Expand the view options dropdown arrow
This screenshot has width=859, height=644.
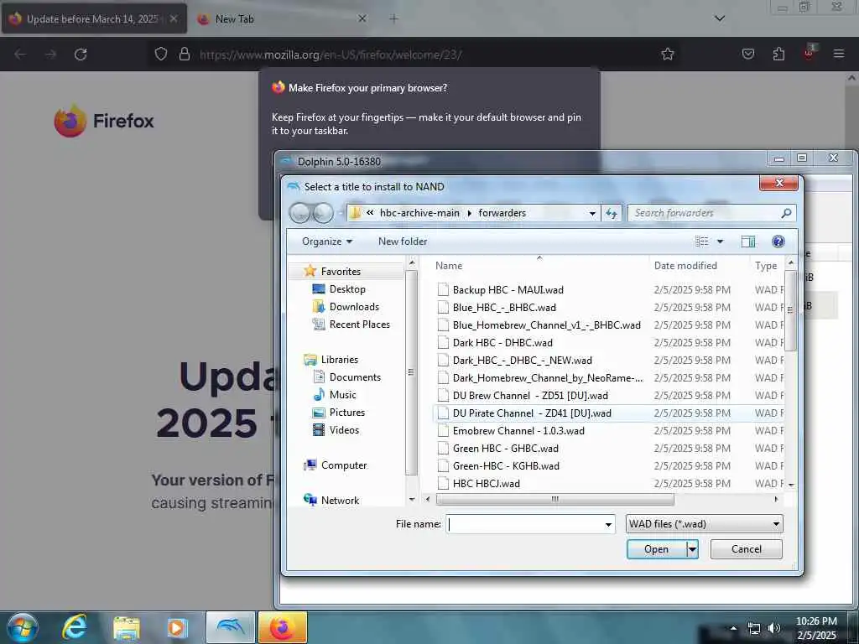720,241
